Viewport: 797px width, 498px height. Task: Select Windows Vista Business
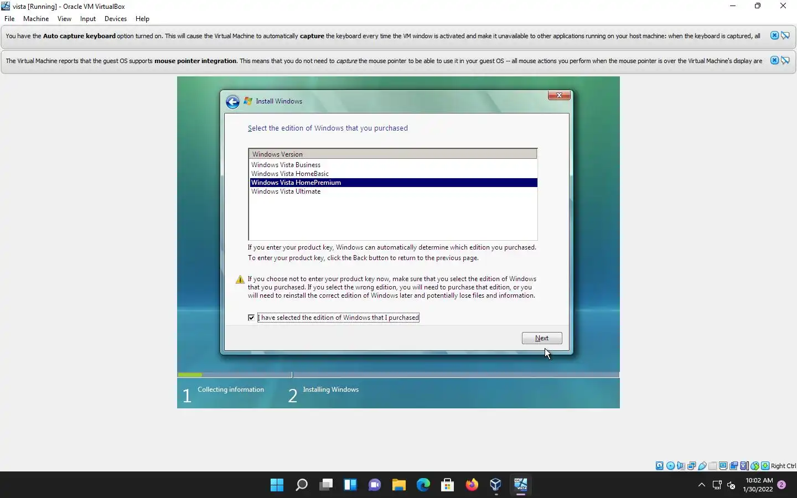393,165
